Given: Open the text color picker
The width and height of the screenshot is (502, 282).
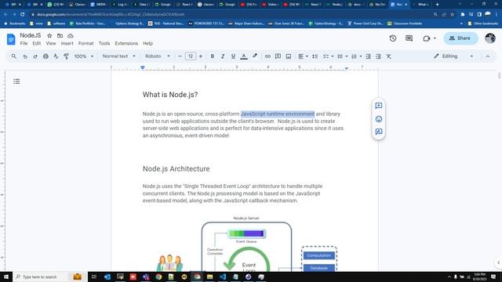Looking at the screenshot, I should tap(244, 56).
